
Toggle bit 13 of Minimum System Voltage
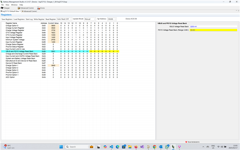click(68, 40)
